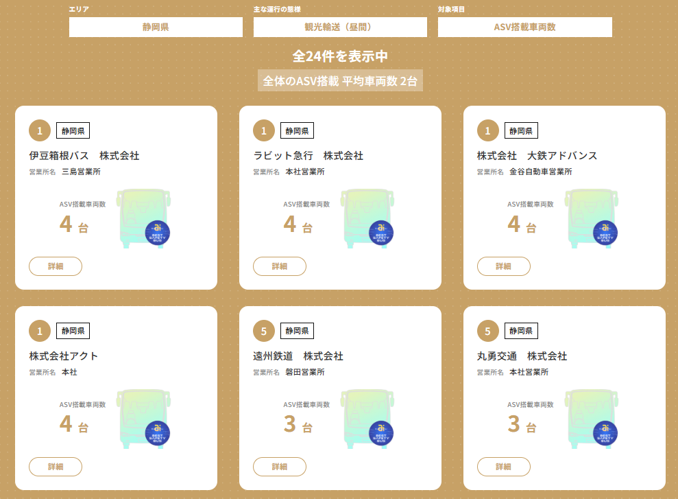Open the 対象項目 dropdown showing ASV搭載車両数
The image size is (678, 499).
524,27
